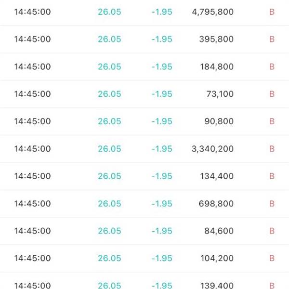Click the B marker in the 4,795,800 row
Image resolution: width=289 pixels, height=289 pixels.
click(272, 12)
